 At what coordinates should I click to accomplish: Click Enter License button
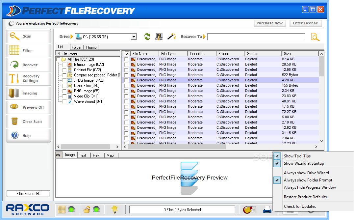305,23
